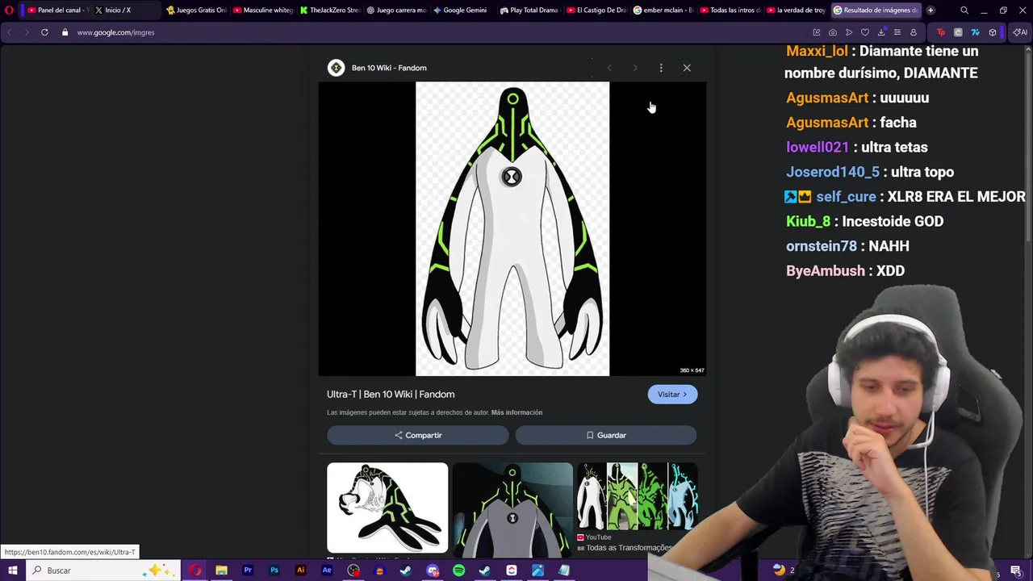Click the Guardar save button
Image resolution: width=1033 pixels, height=581 pixels.
coord(606,435)
